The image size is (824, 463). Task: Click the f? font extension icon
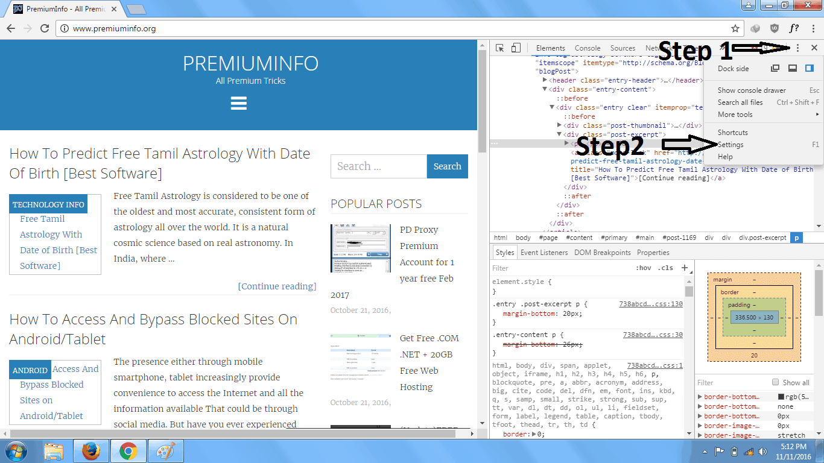click(794, 28)
